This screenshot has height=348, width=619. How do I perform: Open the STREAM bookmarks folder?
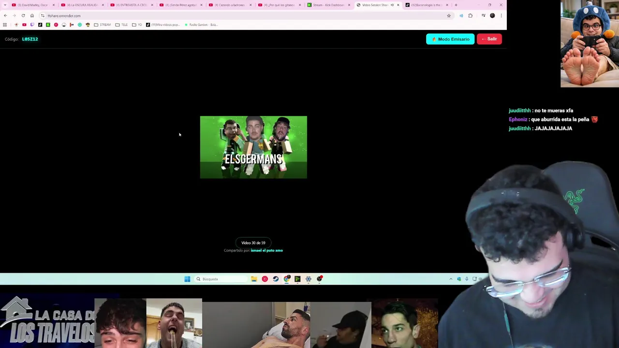point(102,25)
